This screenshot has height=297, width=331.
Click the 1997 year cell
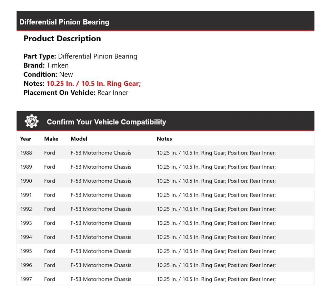[x=26, y=279]
